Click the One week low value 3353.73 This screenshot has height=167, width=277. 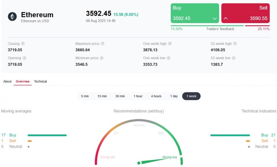coord(150,65)
